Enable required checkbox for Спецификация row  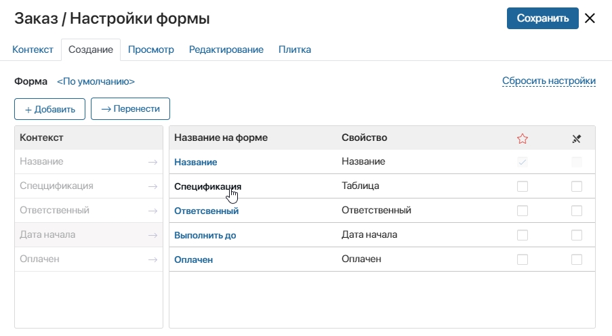click(523, 186)
